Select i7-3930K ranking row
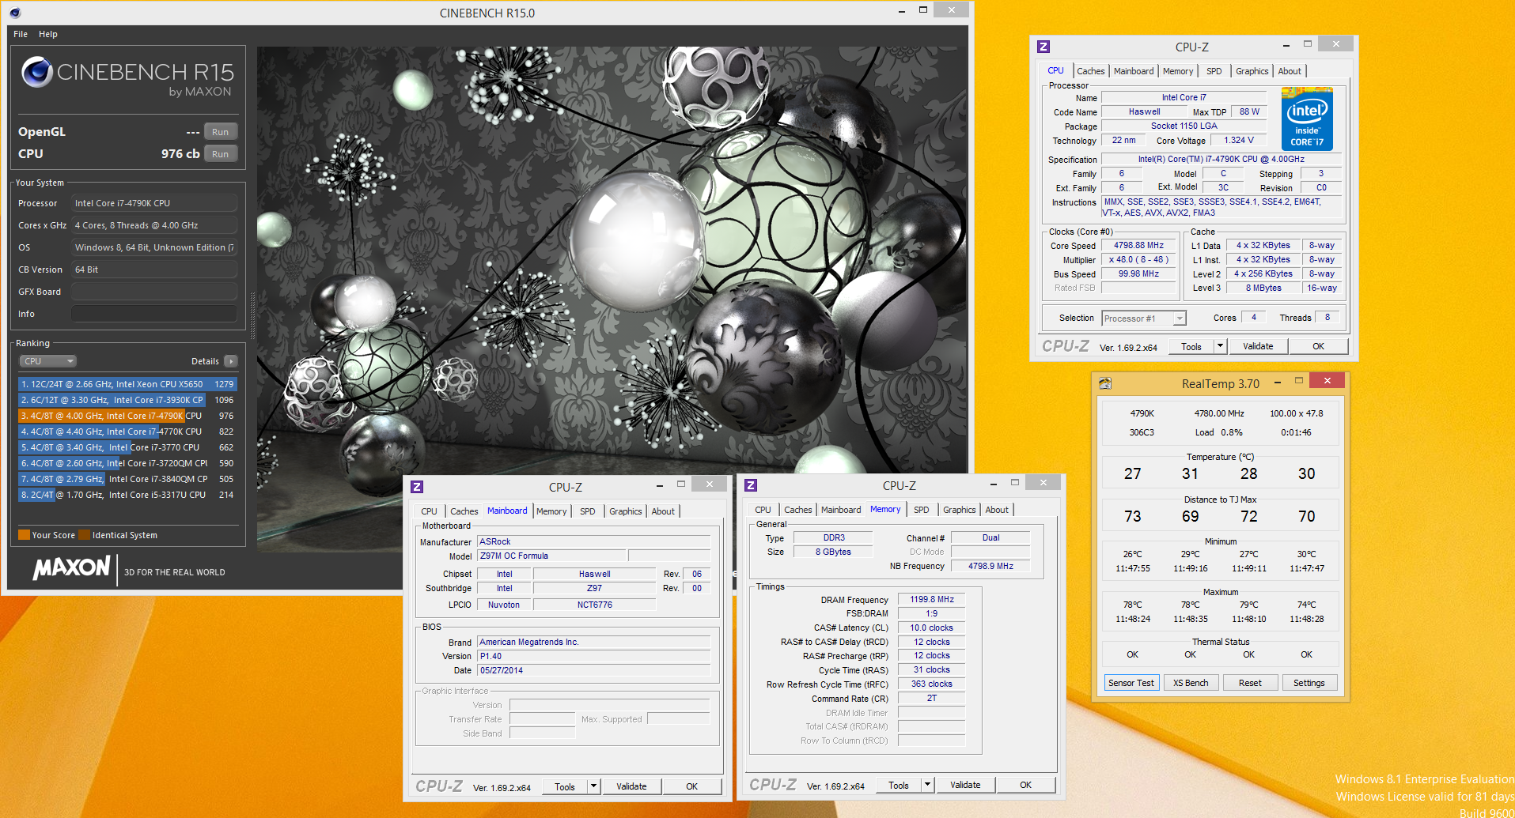 coord(127,400)
